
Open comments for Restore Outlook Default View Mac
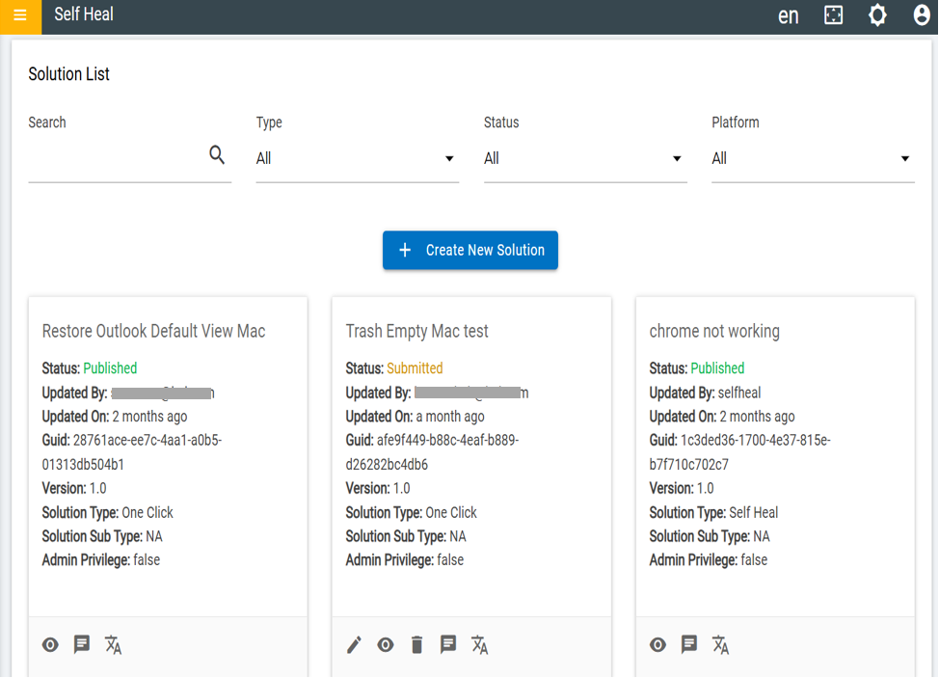(82, 644)
